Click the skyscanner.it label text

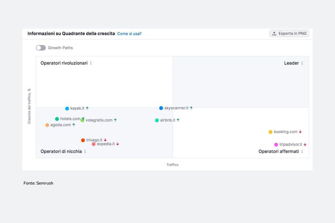[176, 108]
